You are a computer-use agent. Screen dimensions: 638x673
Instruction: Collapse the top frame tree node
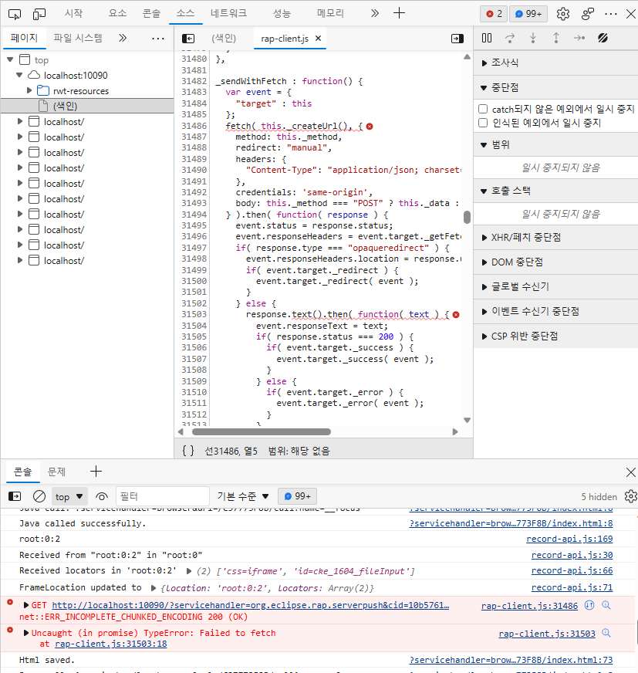tap(10, 59)
